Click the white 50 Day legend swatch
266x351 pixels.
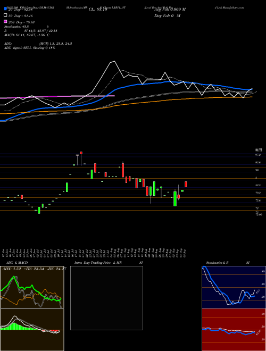pos(5,15)
